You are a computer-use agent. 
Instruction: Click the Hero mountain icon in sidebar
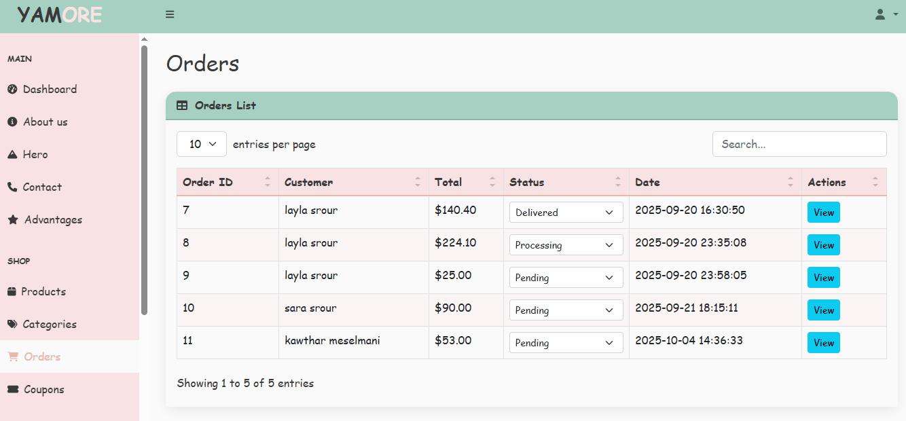click(12, 154)
